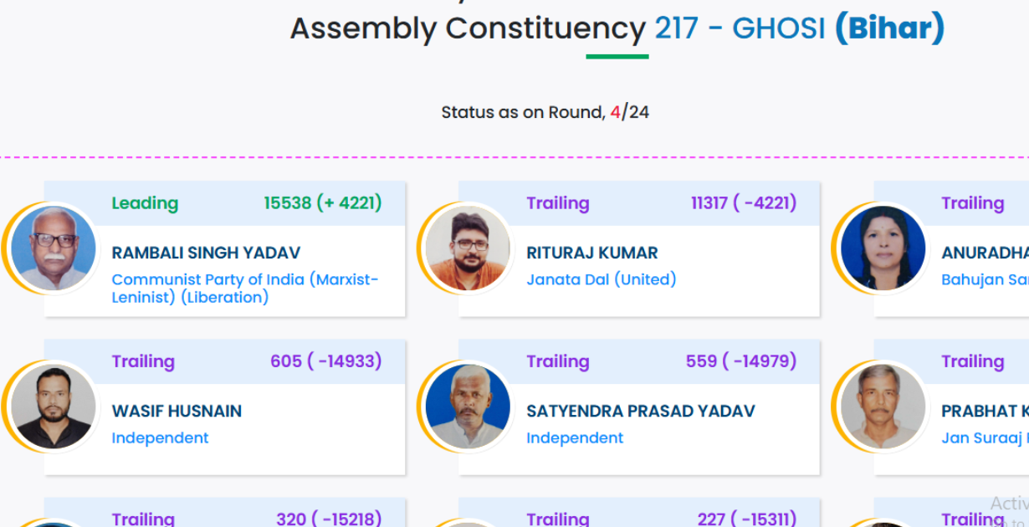Image resolution: width=1029 pixels, height=527 pixels.
Task: Click the 559 (-14979) vote count
Action: [740, 361]
